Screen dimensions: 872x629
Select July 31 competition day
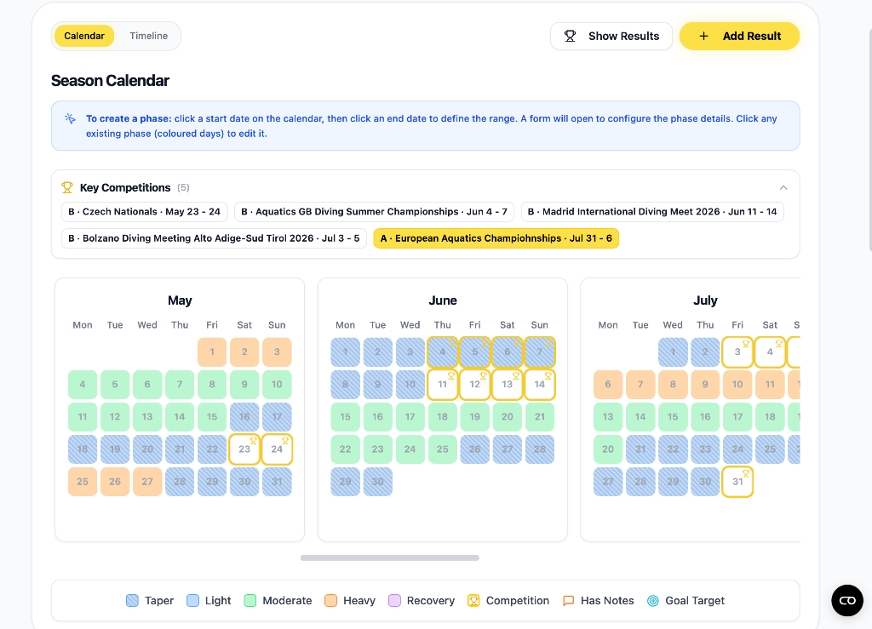coord(737,481)
